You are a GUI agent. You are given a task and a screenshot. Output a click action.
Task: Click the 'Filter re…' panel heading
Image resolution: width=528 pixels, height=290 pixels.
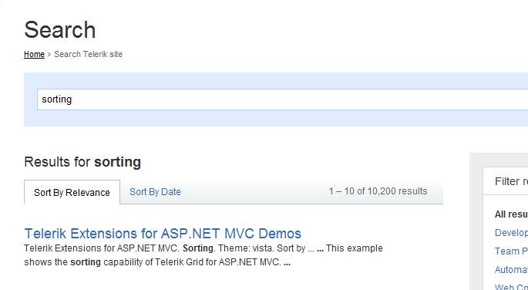(x=511, y=181)
